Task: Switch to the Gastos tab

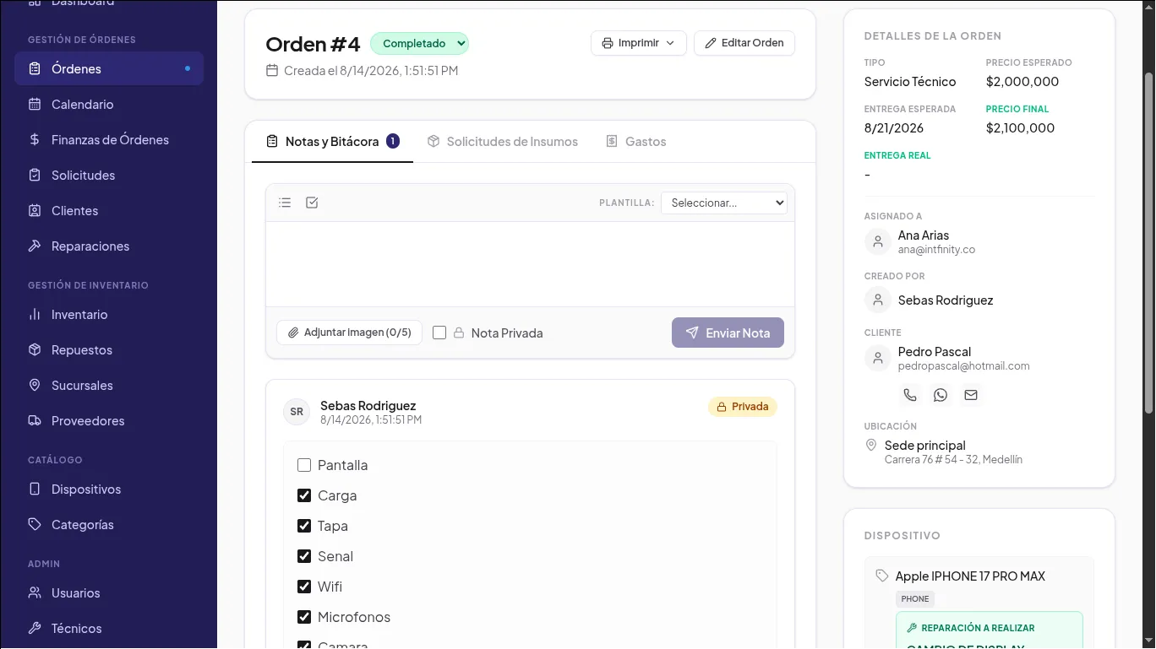Action: 636,142
